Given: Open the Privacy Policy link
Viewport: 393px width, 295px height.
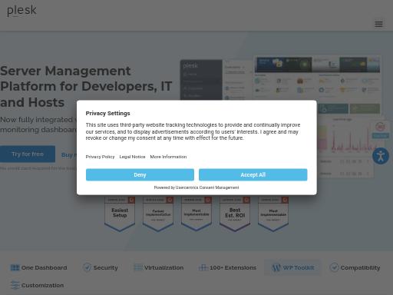Looking at the screenshot, I should [x=100, y=157].
